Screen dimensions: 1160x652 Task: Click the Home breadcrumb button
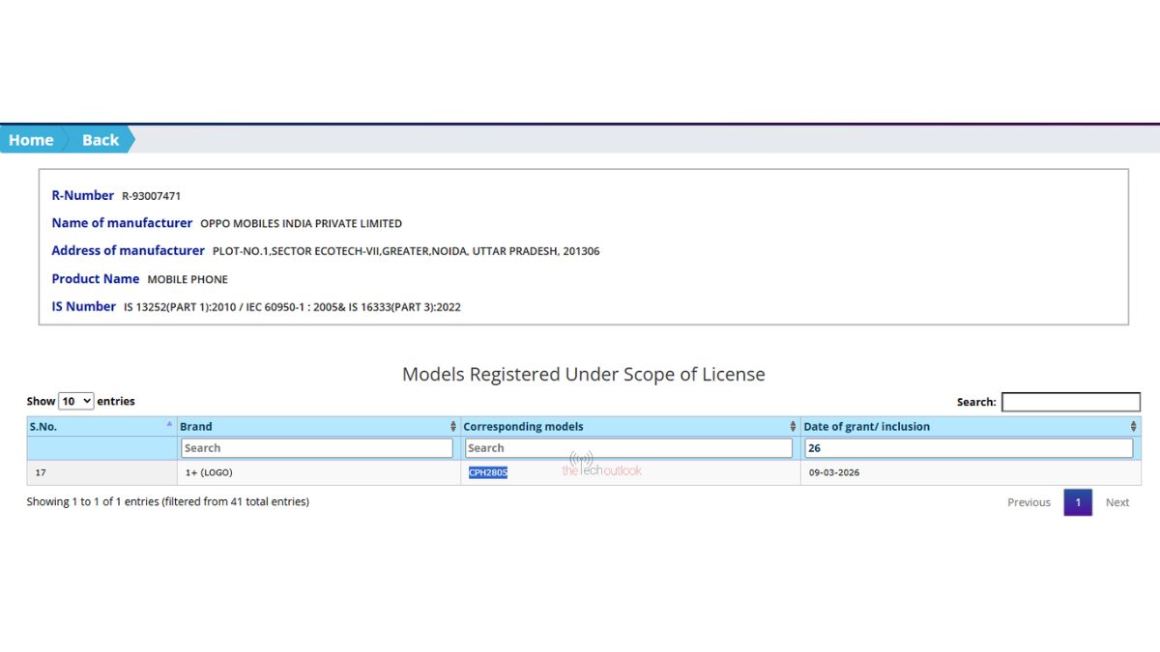(31, 140)
